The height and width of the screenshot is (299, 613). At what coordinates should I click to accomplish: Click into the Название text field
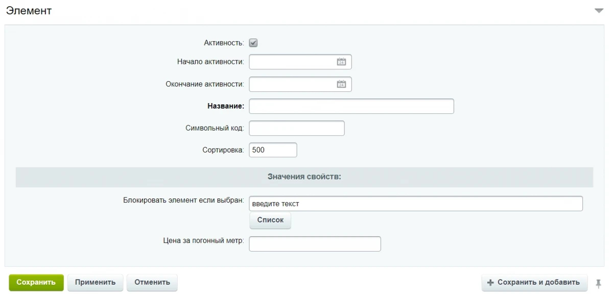[x=351, y=106]
